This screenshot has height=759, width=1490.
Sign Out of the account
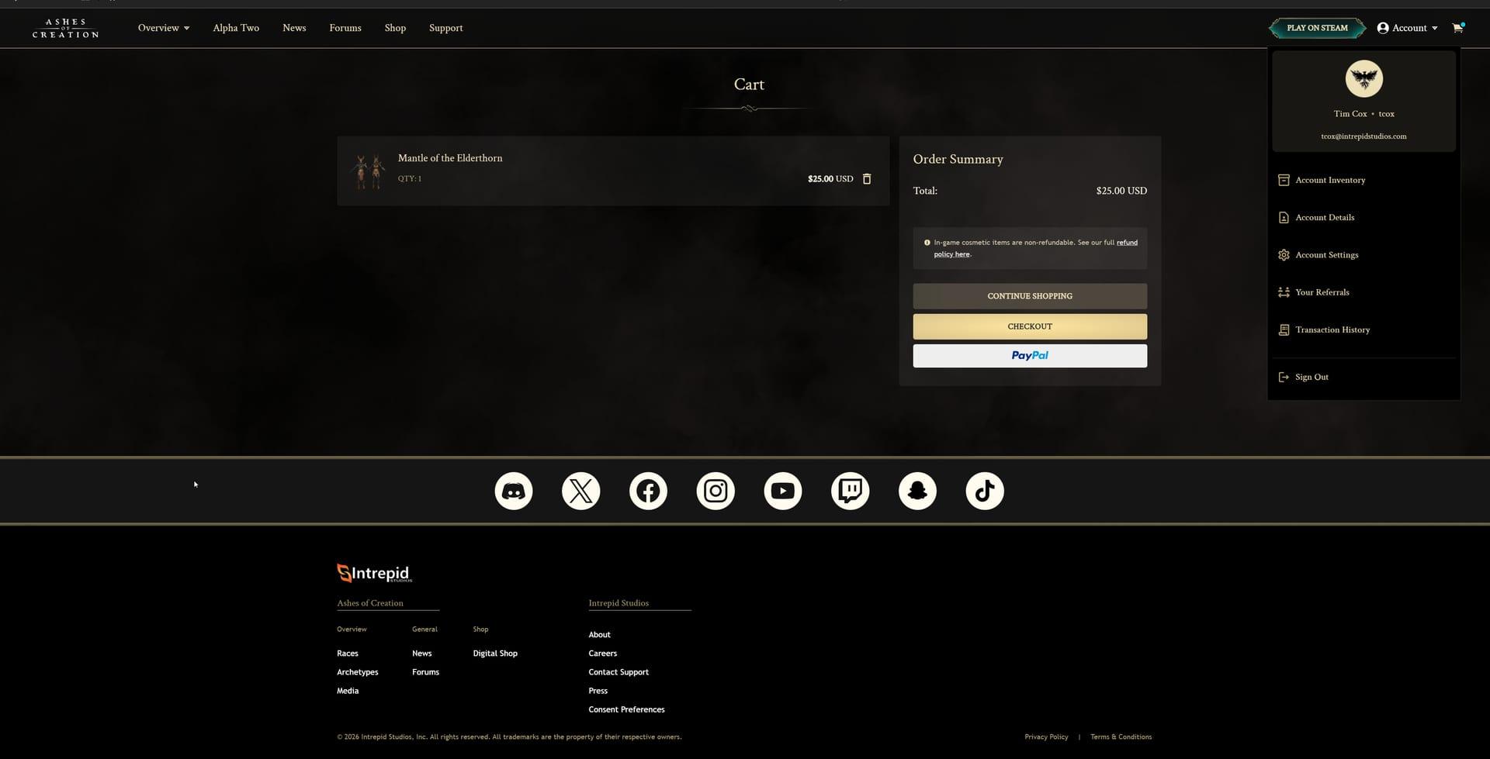point(1303,377)
